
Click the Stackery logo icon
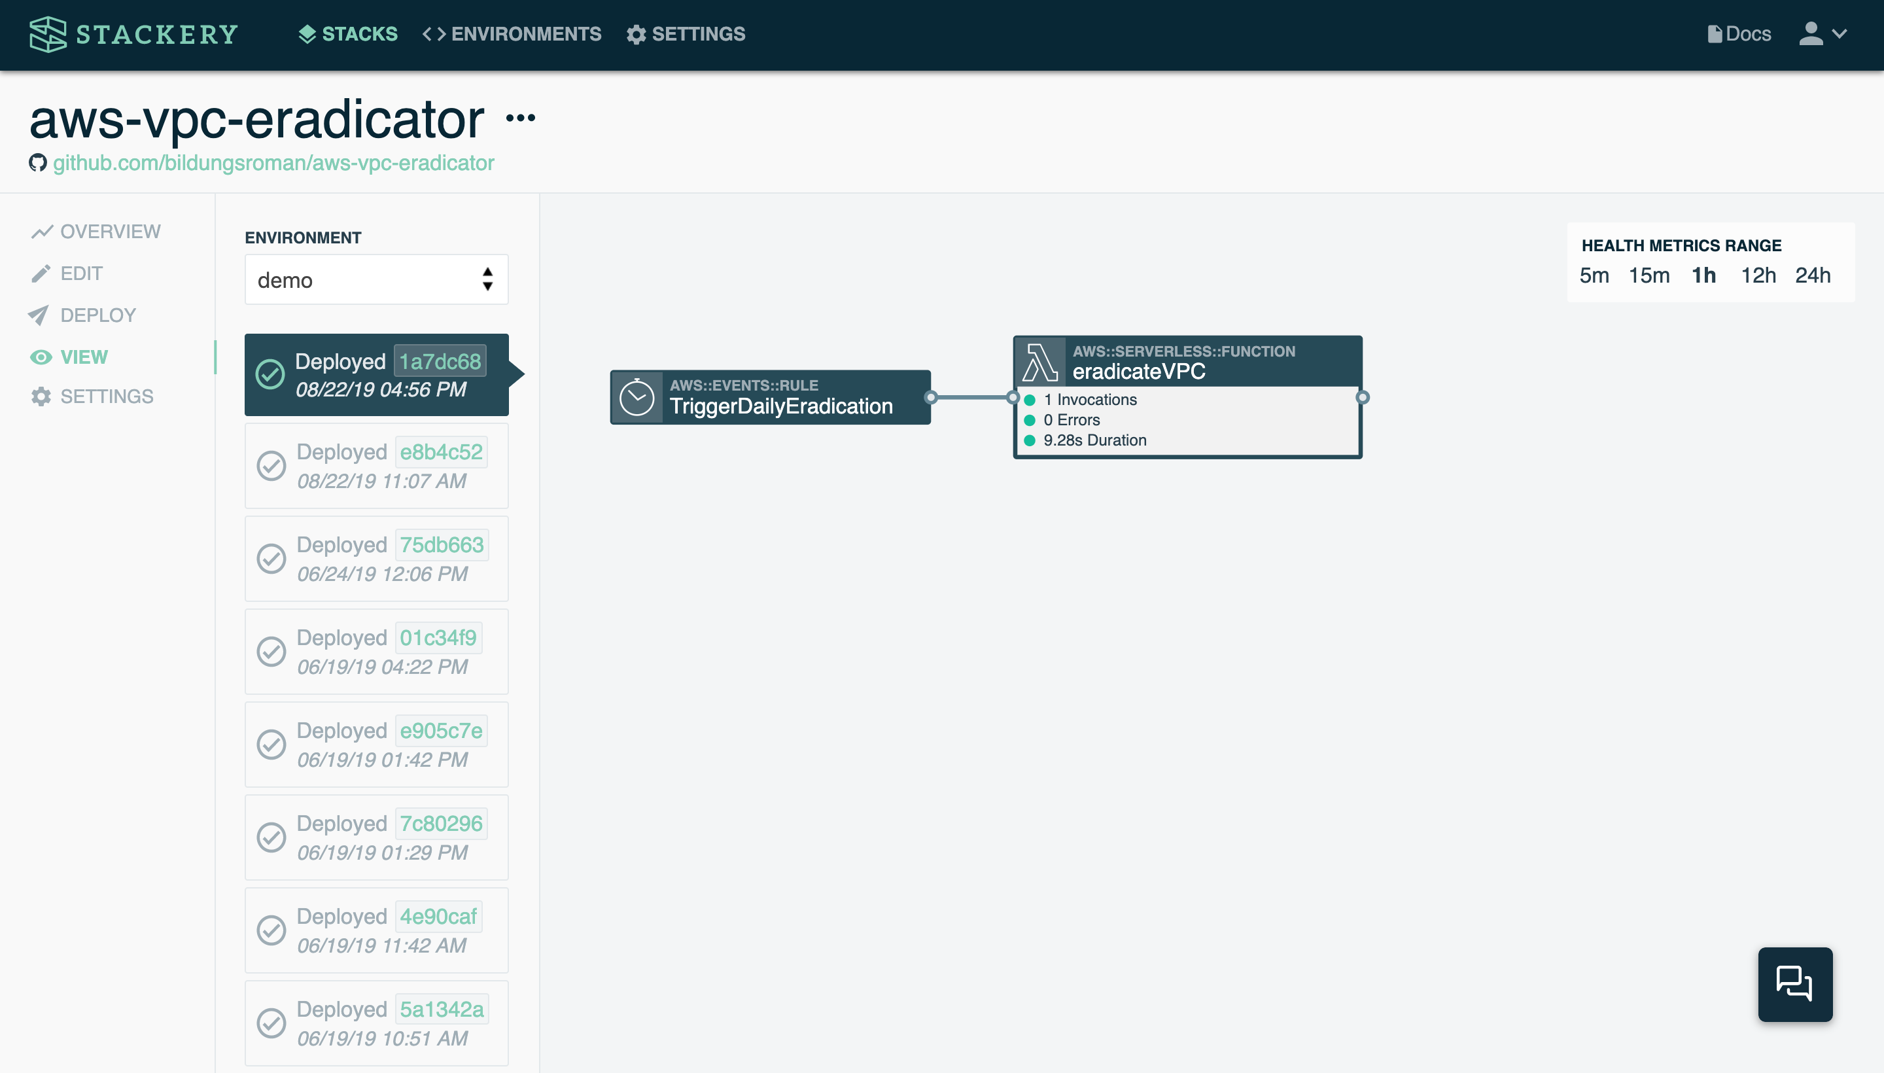(x=48, y=34)
